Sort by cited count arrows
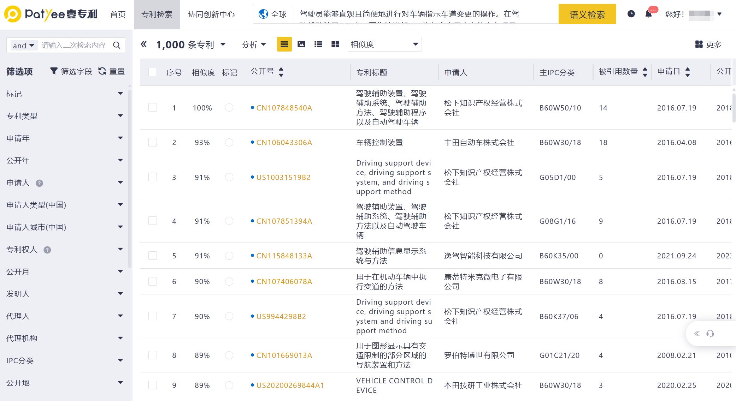The width and height of the screenshot is (736, 401). [645, 72]
